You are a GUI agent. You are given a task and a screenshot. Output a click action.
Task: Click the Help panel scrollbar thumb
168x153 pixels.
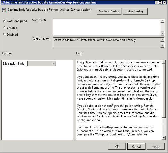pos(164,91)
